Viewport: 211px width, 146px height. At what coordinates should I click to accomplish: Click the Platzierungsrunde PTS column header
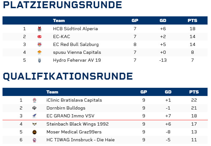coord(192,21)
